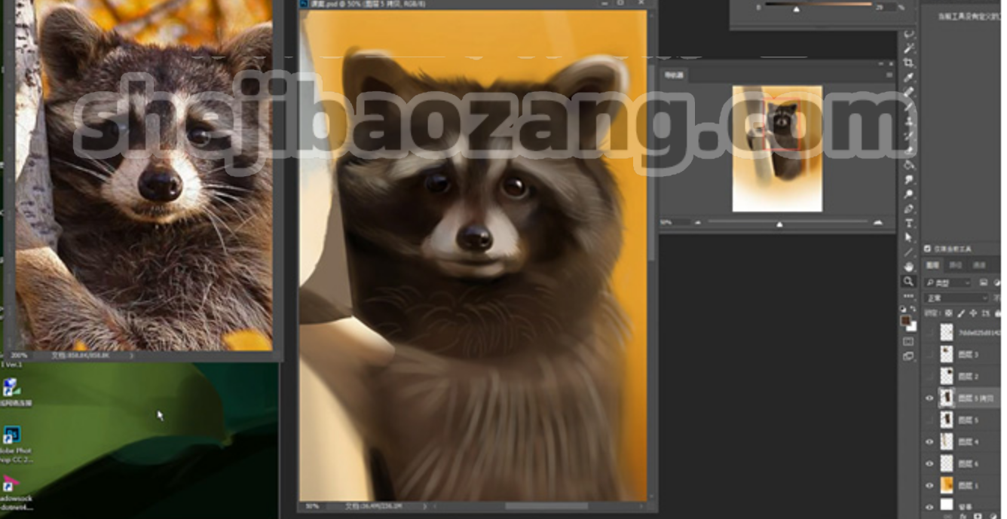The image size is (1007, 519).
Task: Open layer filter type dropdown
Action: click(948, 282)
